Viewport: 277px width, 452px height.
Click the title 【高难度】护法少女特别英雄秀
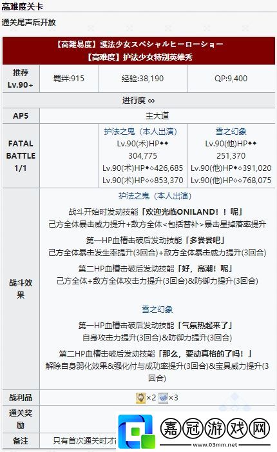pyautogui.click(x=138, y=57)
